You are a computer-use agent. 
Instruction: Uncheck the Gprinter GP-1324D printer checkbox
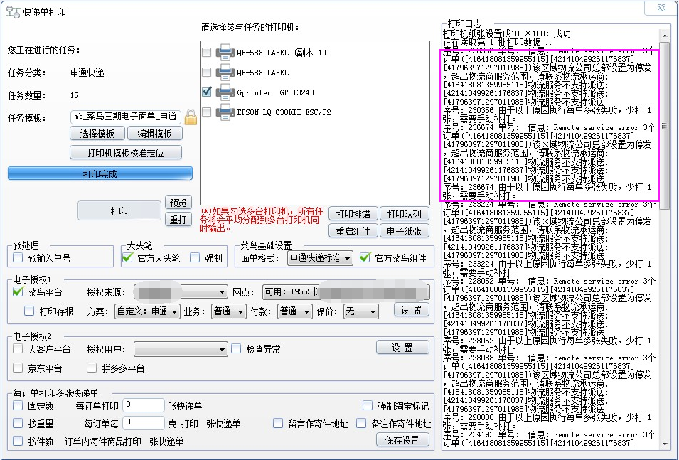tap(207, 91)
